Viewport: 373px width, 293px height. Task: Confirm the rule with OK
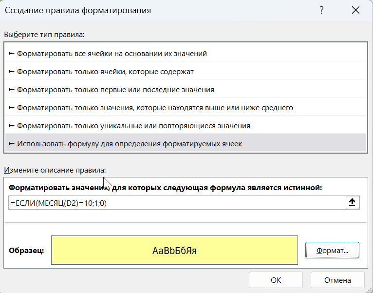click(x=276, y=280)
